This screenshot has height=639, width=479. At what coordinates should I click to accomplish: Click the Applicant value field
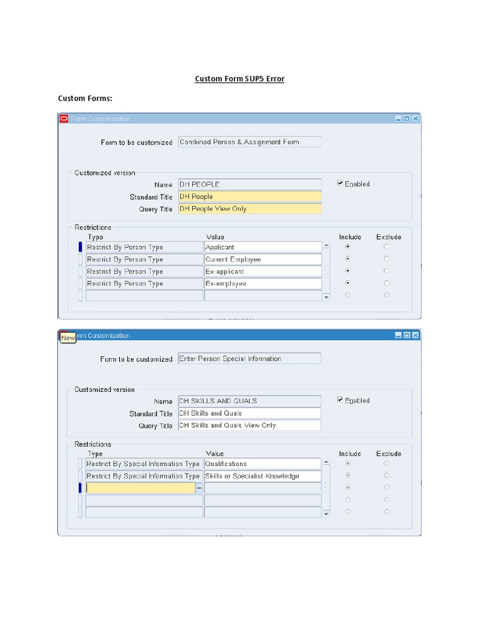point(263,247)
